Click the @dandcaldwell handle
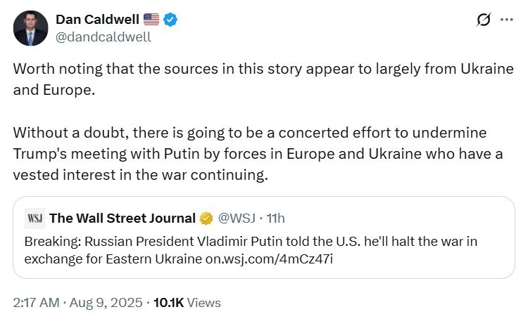 coord(103,37)
